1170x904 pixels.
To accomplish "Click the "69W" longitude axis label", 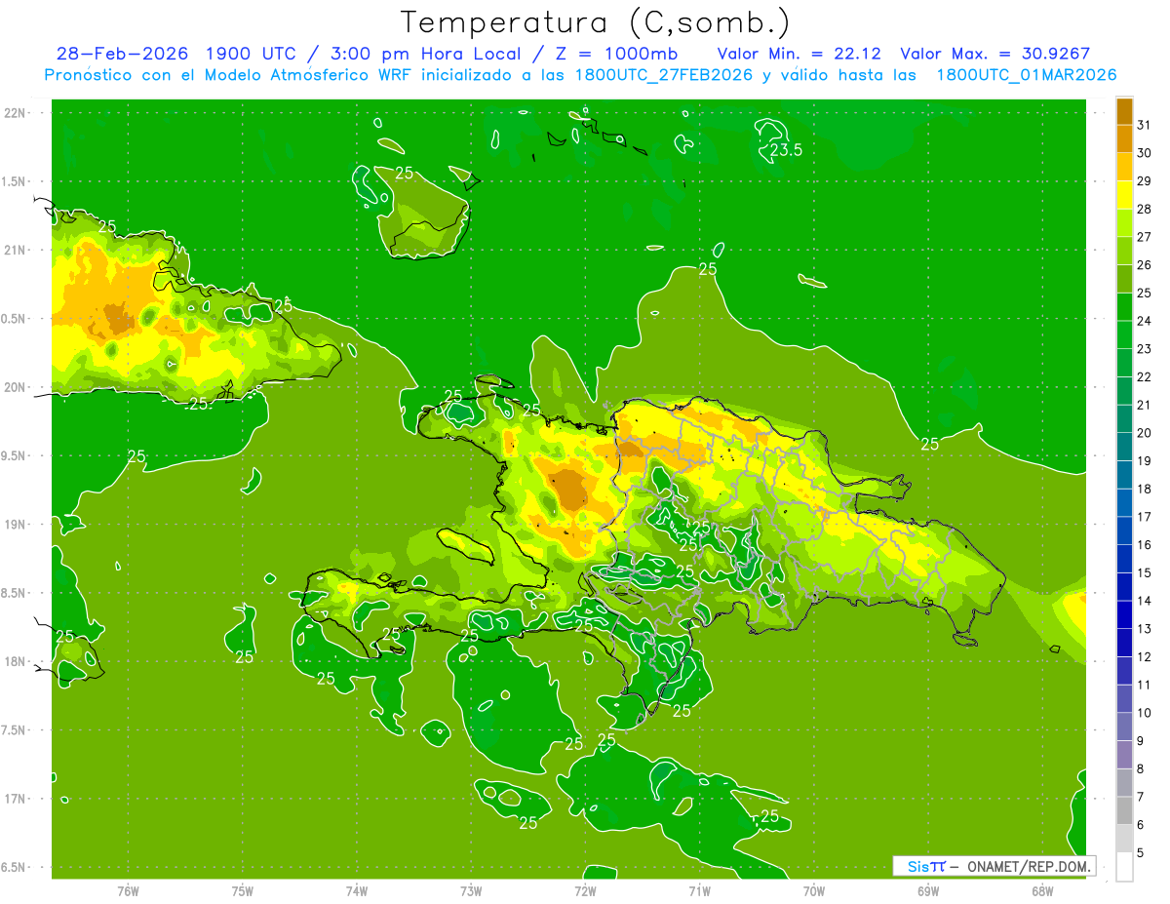I will pyautogui.click(x=928, y=891).
